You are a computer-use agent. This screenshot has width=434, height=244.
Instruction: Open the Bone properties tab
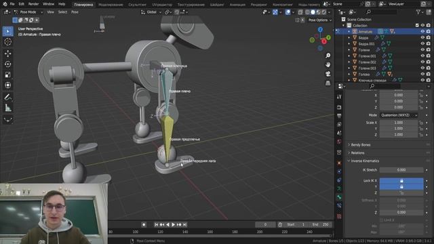coord(339,197)
